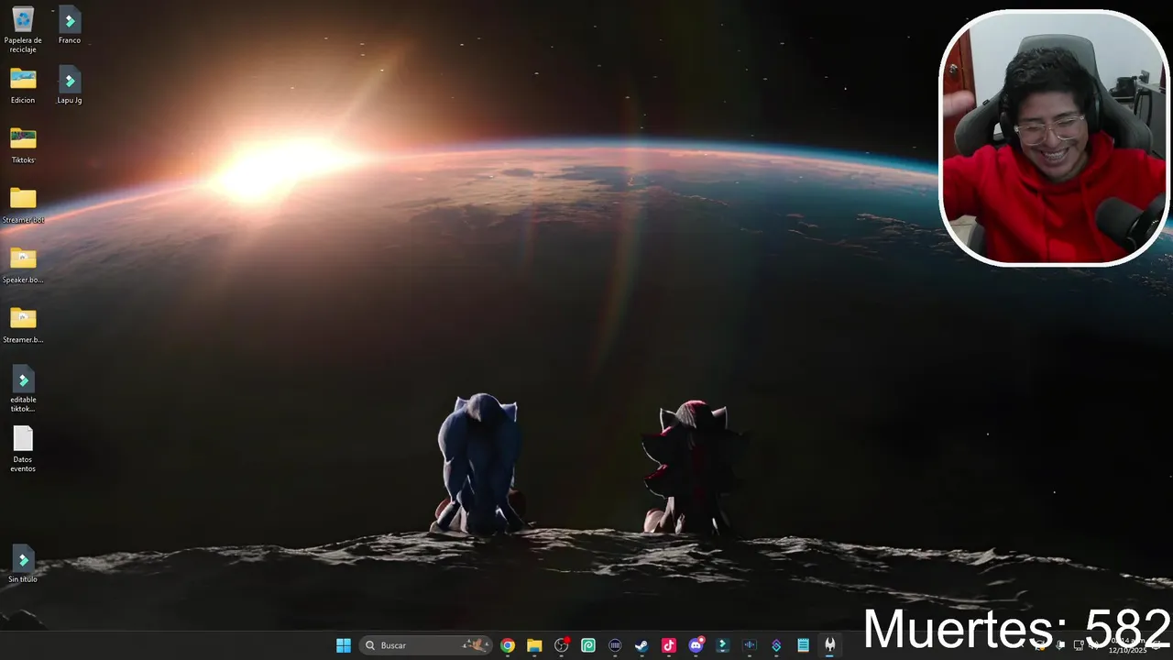The image size is (1173, 660).
Task: Select the Lapu Jg project file
Action: [x=70, y=85]
